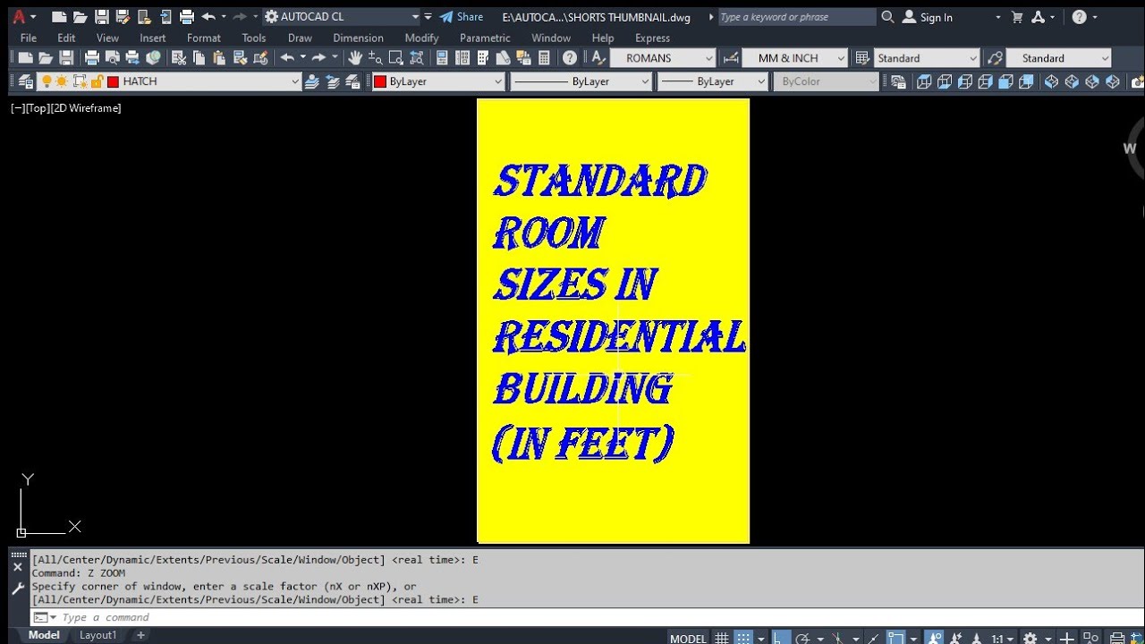The image size is (1145, 644).
Task: Open the QuickCalc calculator icon
Action: [x=544, y=58]
